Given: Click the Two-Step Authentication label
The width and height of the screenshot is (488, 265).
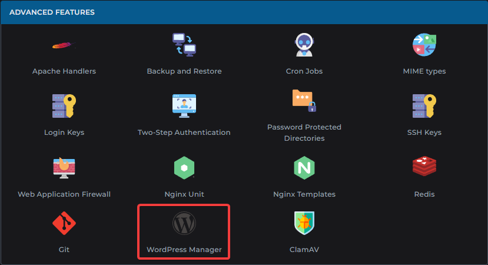Looking at the screenshot, I should click(x=184, y=132).
